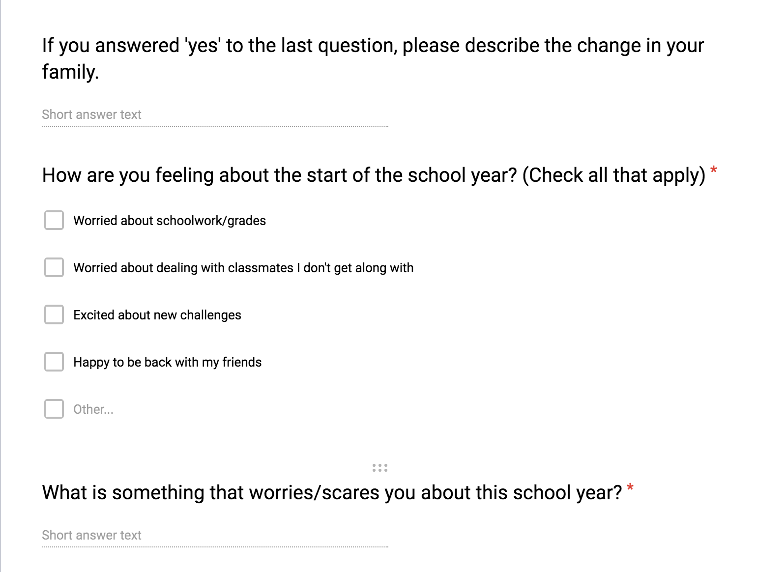Click the red asterisk after the worries/scares question
Screen dimensions: 758x572
pyautogui.click(x=630, y=488)
